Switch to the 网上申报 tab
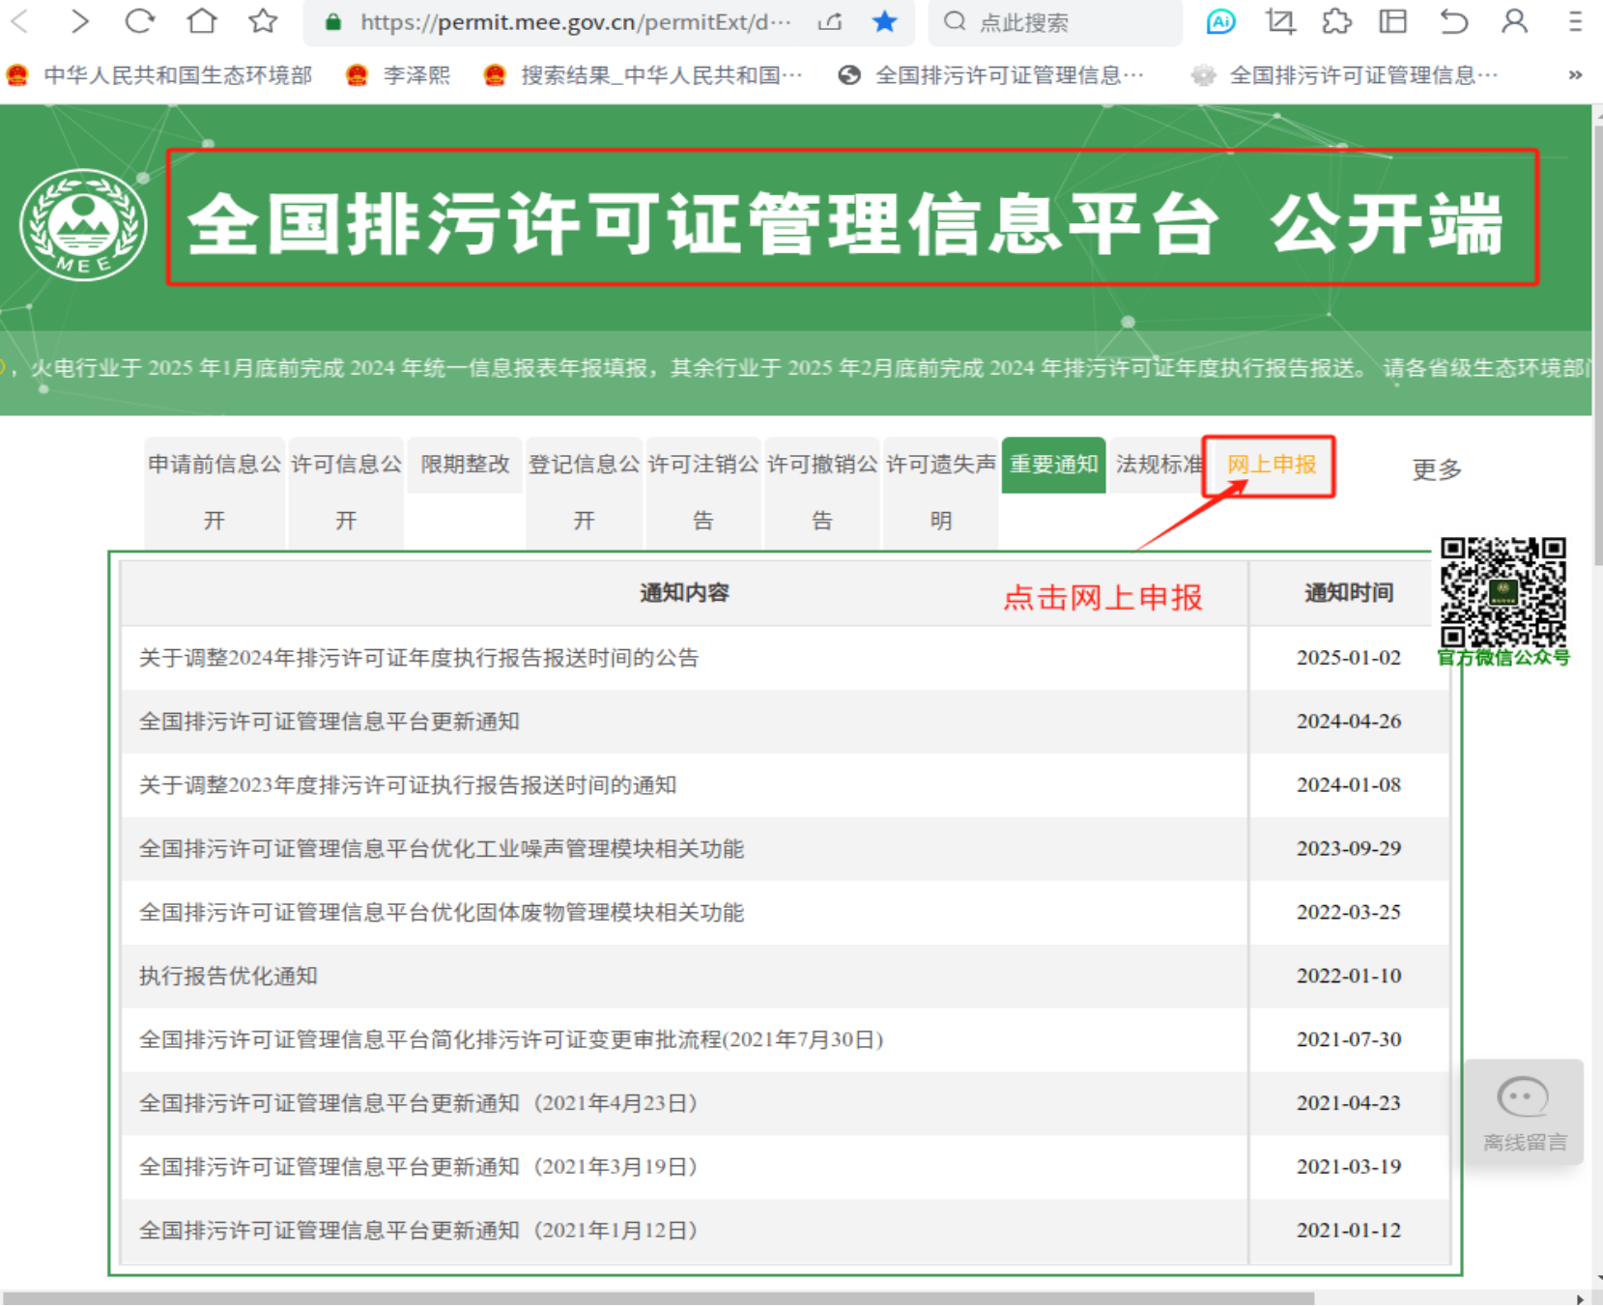The image size is (1603, 1306). 1271,465
